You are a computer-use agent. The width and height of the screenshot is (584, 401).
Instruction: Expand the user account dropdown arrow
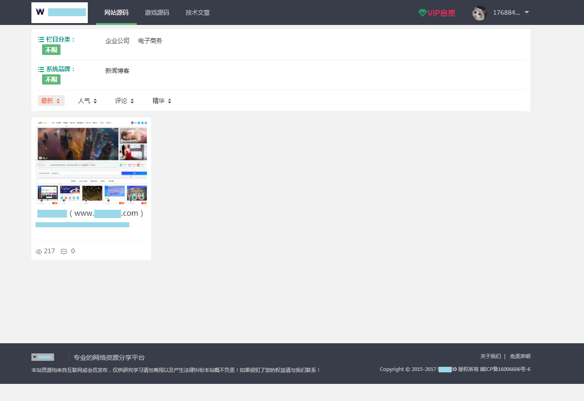527,12
